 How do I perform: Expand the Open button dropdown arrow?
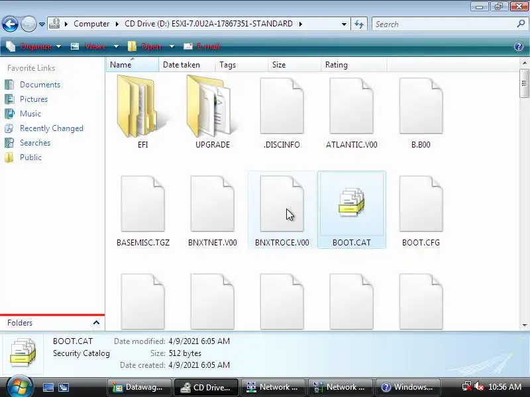(x=172, y=46)
